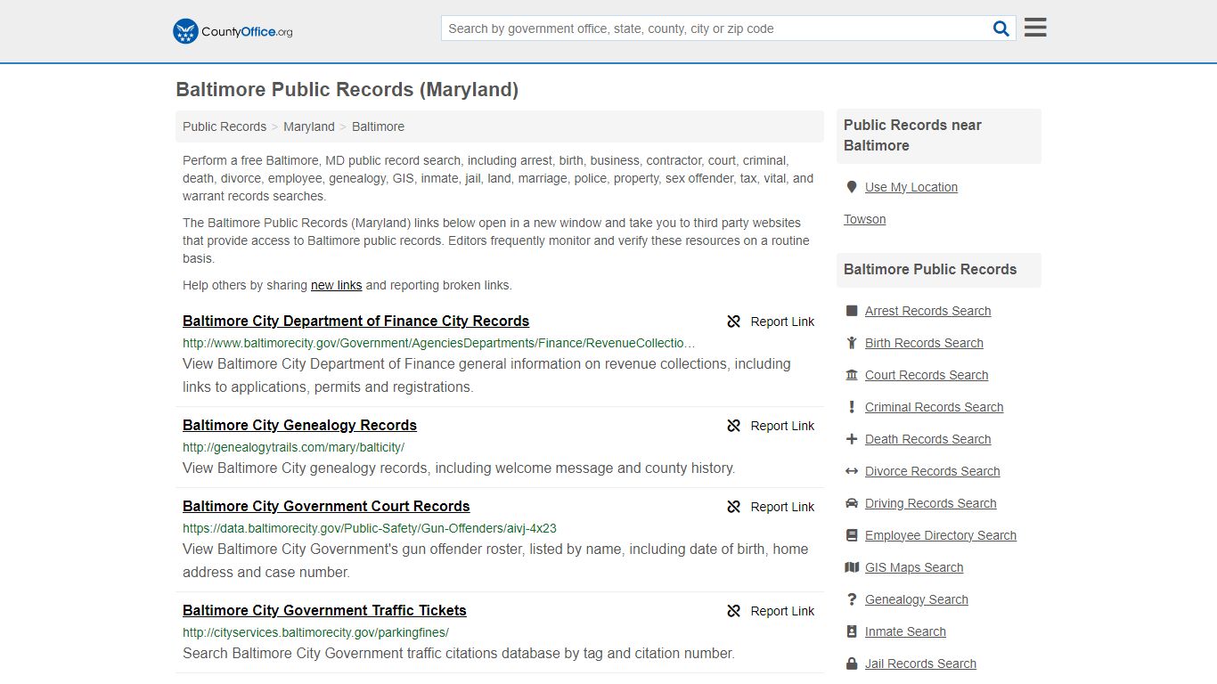Click the data.baltimorecity.gov Gun-Offenders URL
1217x684 pixels.
click(370, 528)
